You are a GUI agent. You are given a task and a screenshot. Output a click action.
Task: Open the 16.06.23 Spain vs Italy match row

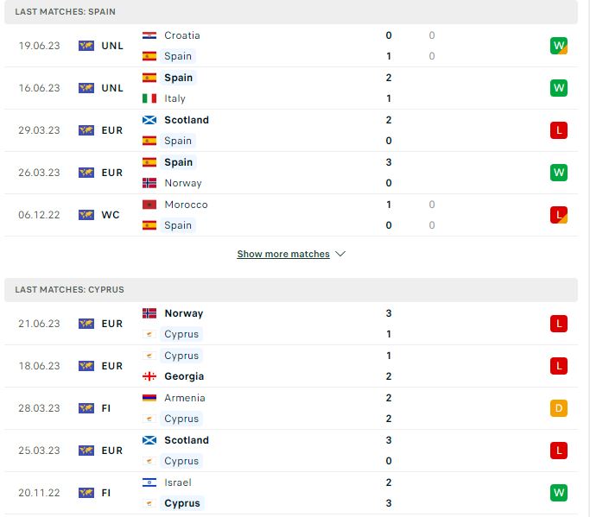291,88
